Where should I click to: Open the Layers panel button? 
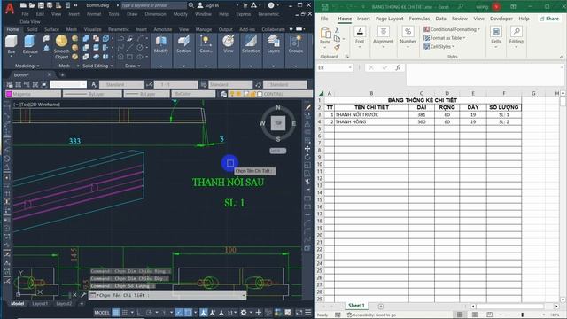274,45
